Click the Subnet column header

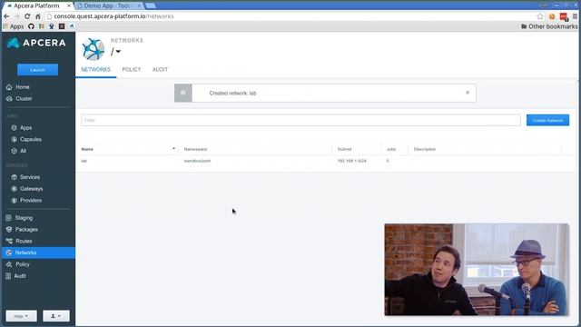344,149
